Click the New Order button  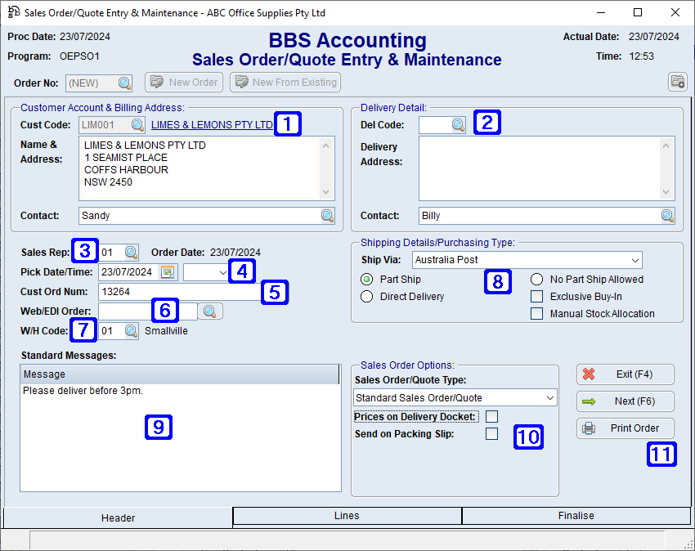click(184, 82)
